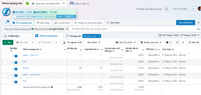Click the green Tạo button

8,42
